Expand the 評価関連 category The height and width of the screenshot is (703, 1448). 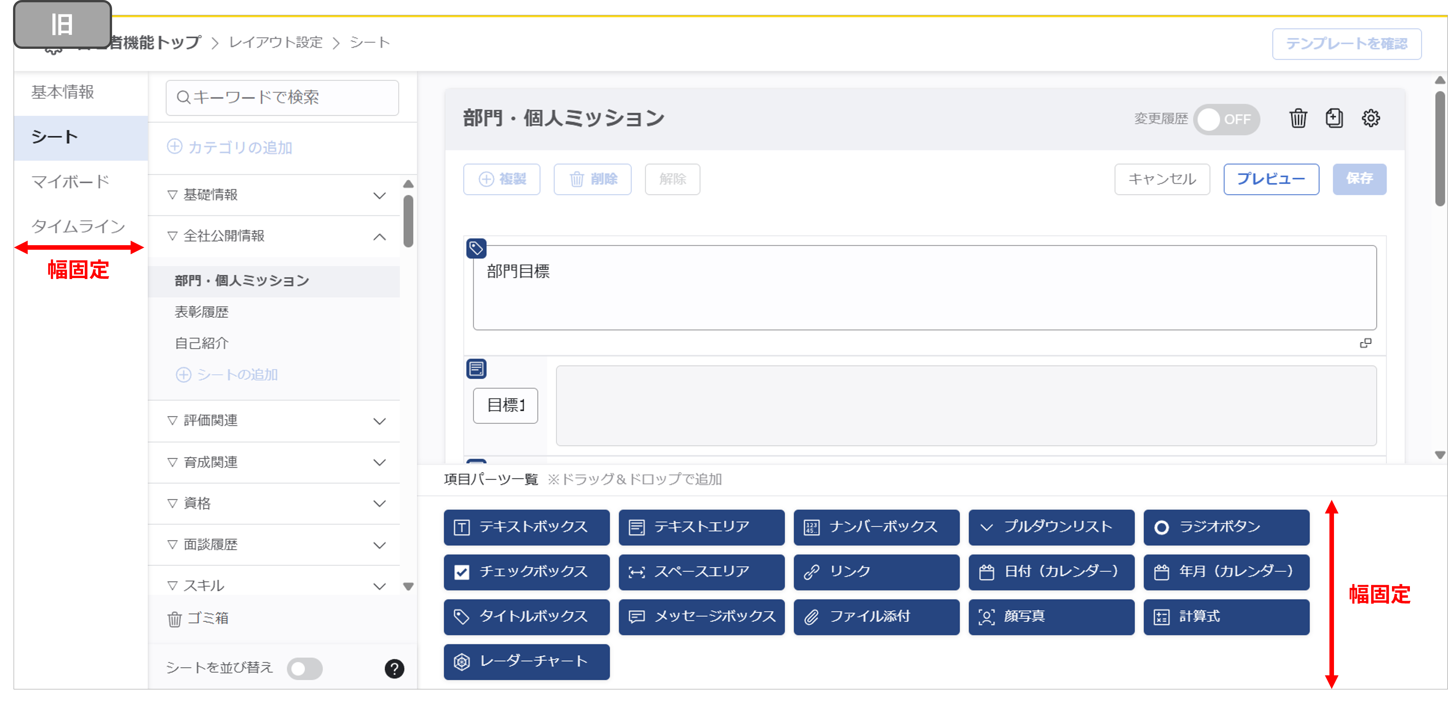click(380, 421)
